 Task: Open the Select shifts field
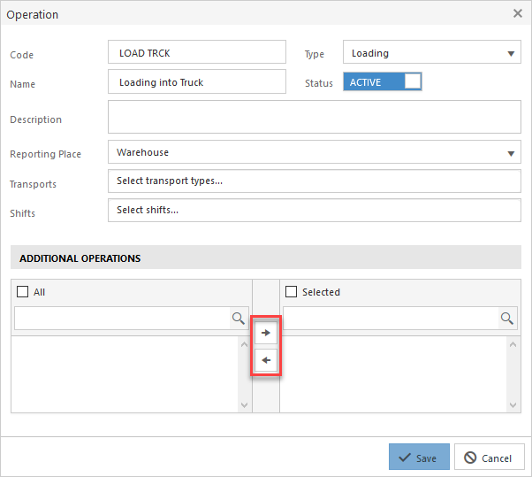(x=315, y=211)
